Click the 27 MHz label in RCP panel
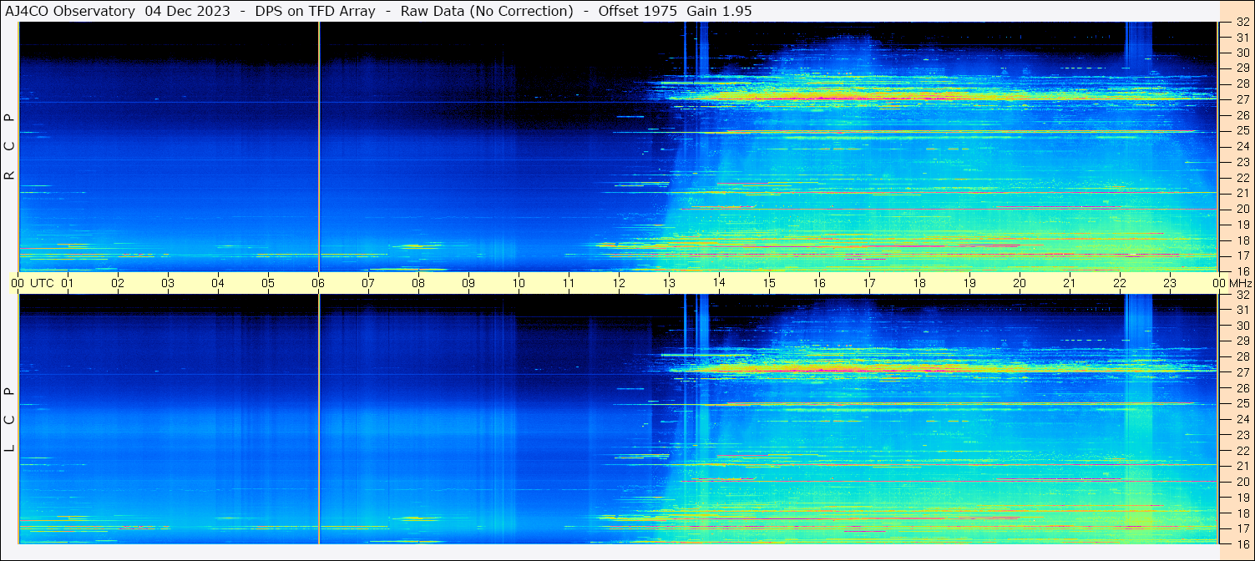The height and width of the screenshot is (561, 1255). 1242,99
